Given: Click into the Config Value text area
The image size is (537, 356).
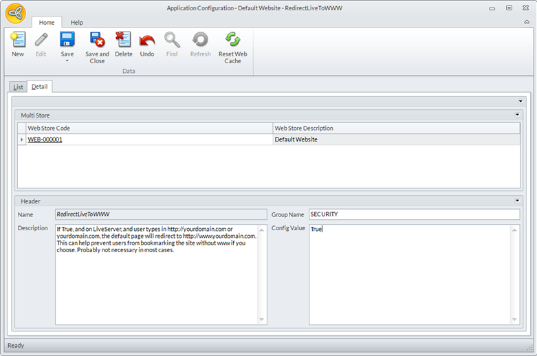Looking at the screenshot, I should (409, 275).
